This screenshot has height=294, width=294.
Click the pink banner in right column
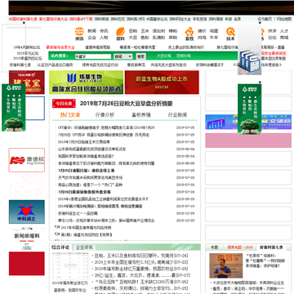pos(248,140)
